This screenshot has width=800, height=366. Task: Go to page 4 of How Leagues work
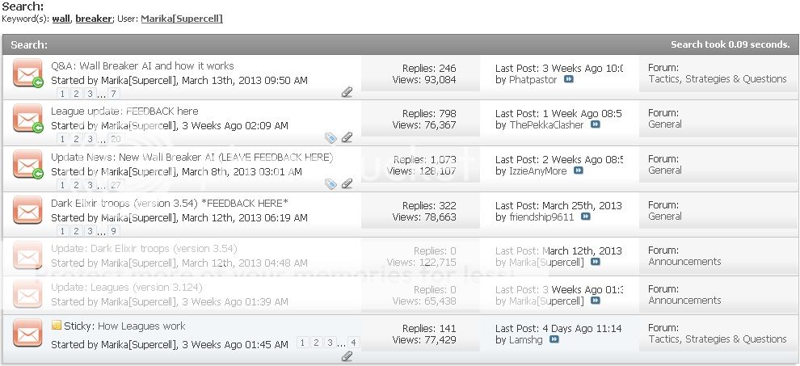(353, 343)
